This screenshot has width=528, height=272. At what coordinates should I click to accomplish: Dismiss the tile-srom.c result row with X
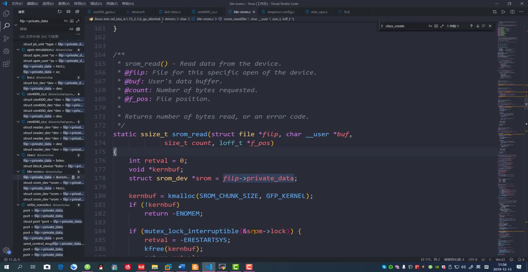78,177
